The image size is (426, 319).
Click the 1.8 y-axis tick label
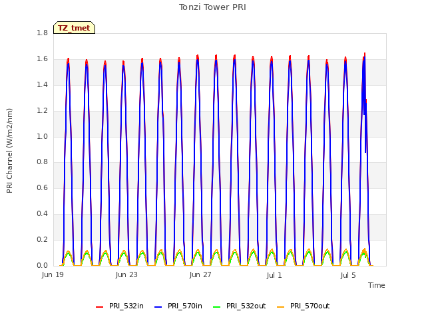[43, 33]
